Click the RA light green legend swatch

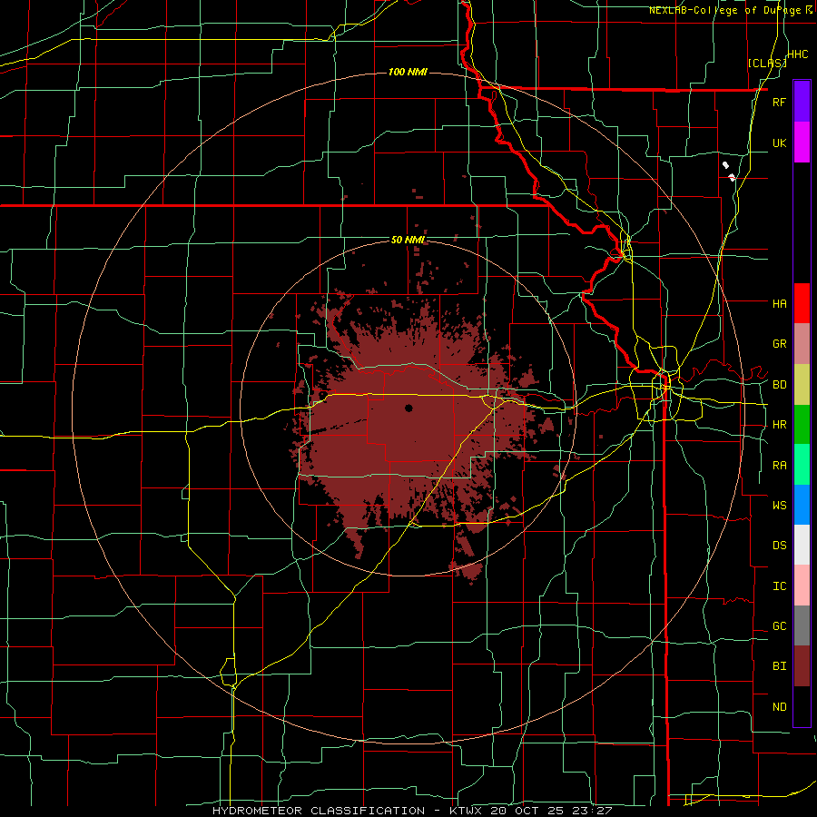coord(802,465)
